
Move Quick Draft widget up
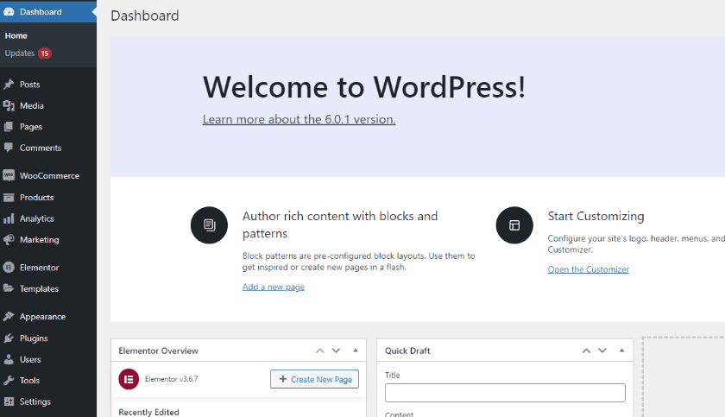point(586,351)
